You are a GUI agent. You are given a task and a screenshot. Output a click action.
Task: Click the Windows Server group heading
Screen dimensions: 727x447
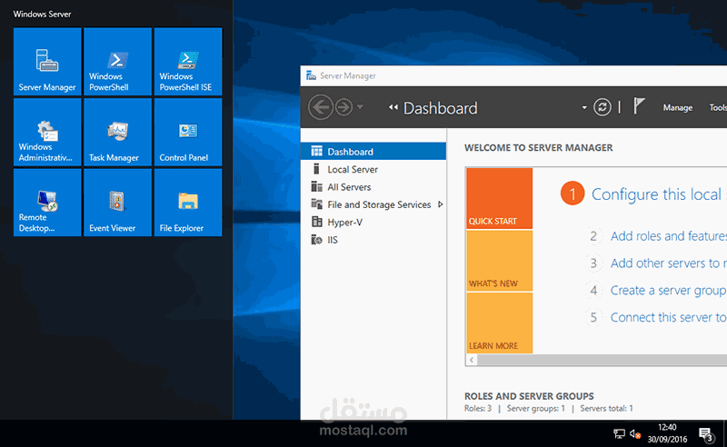coord(42,14)
